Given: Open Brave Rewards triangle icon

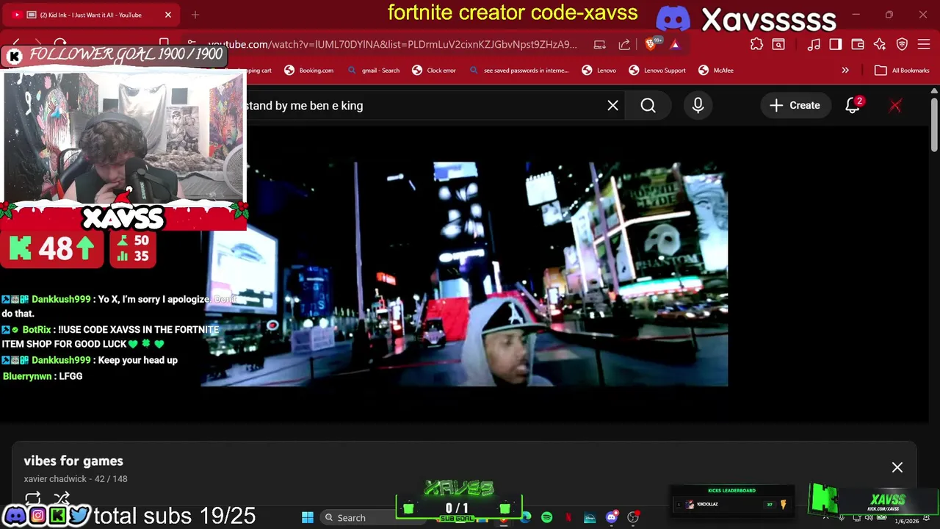Looking at the screenshot, I should pyautogui.click(x=675, y=45).
